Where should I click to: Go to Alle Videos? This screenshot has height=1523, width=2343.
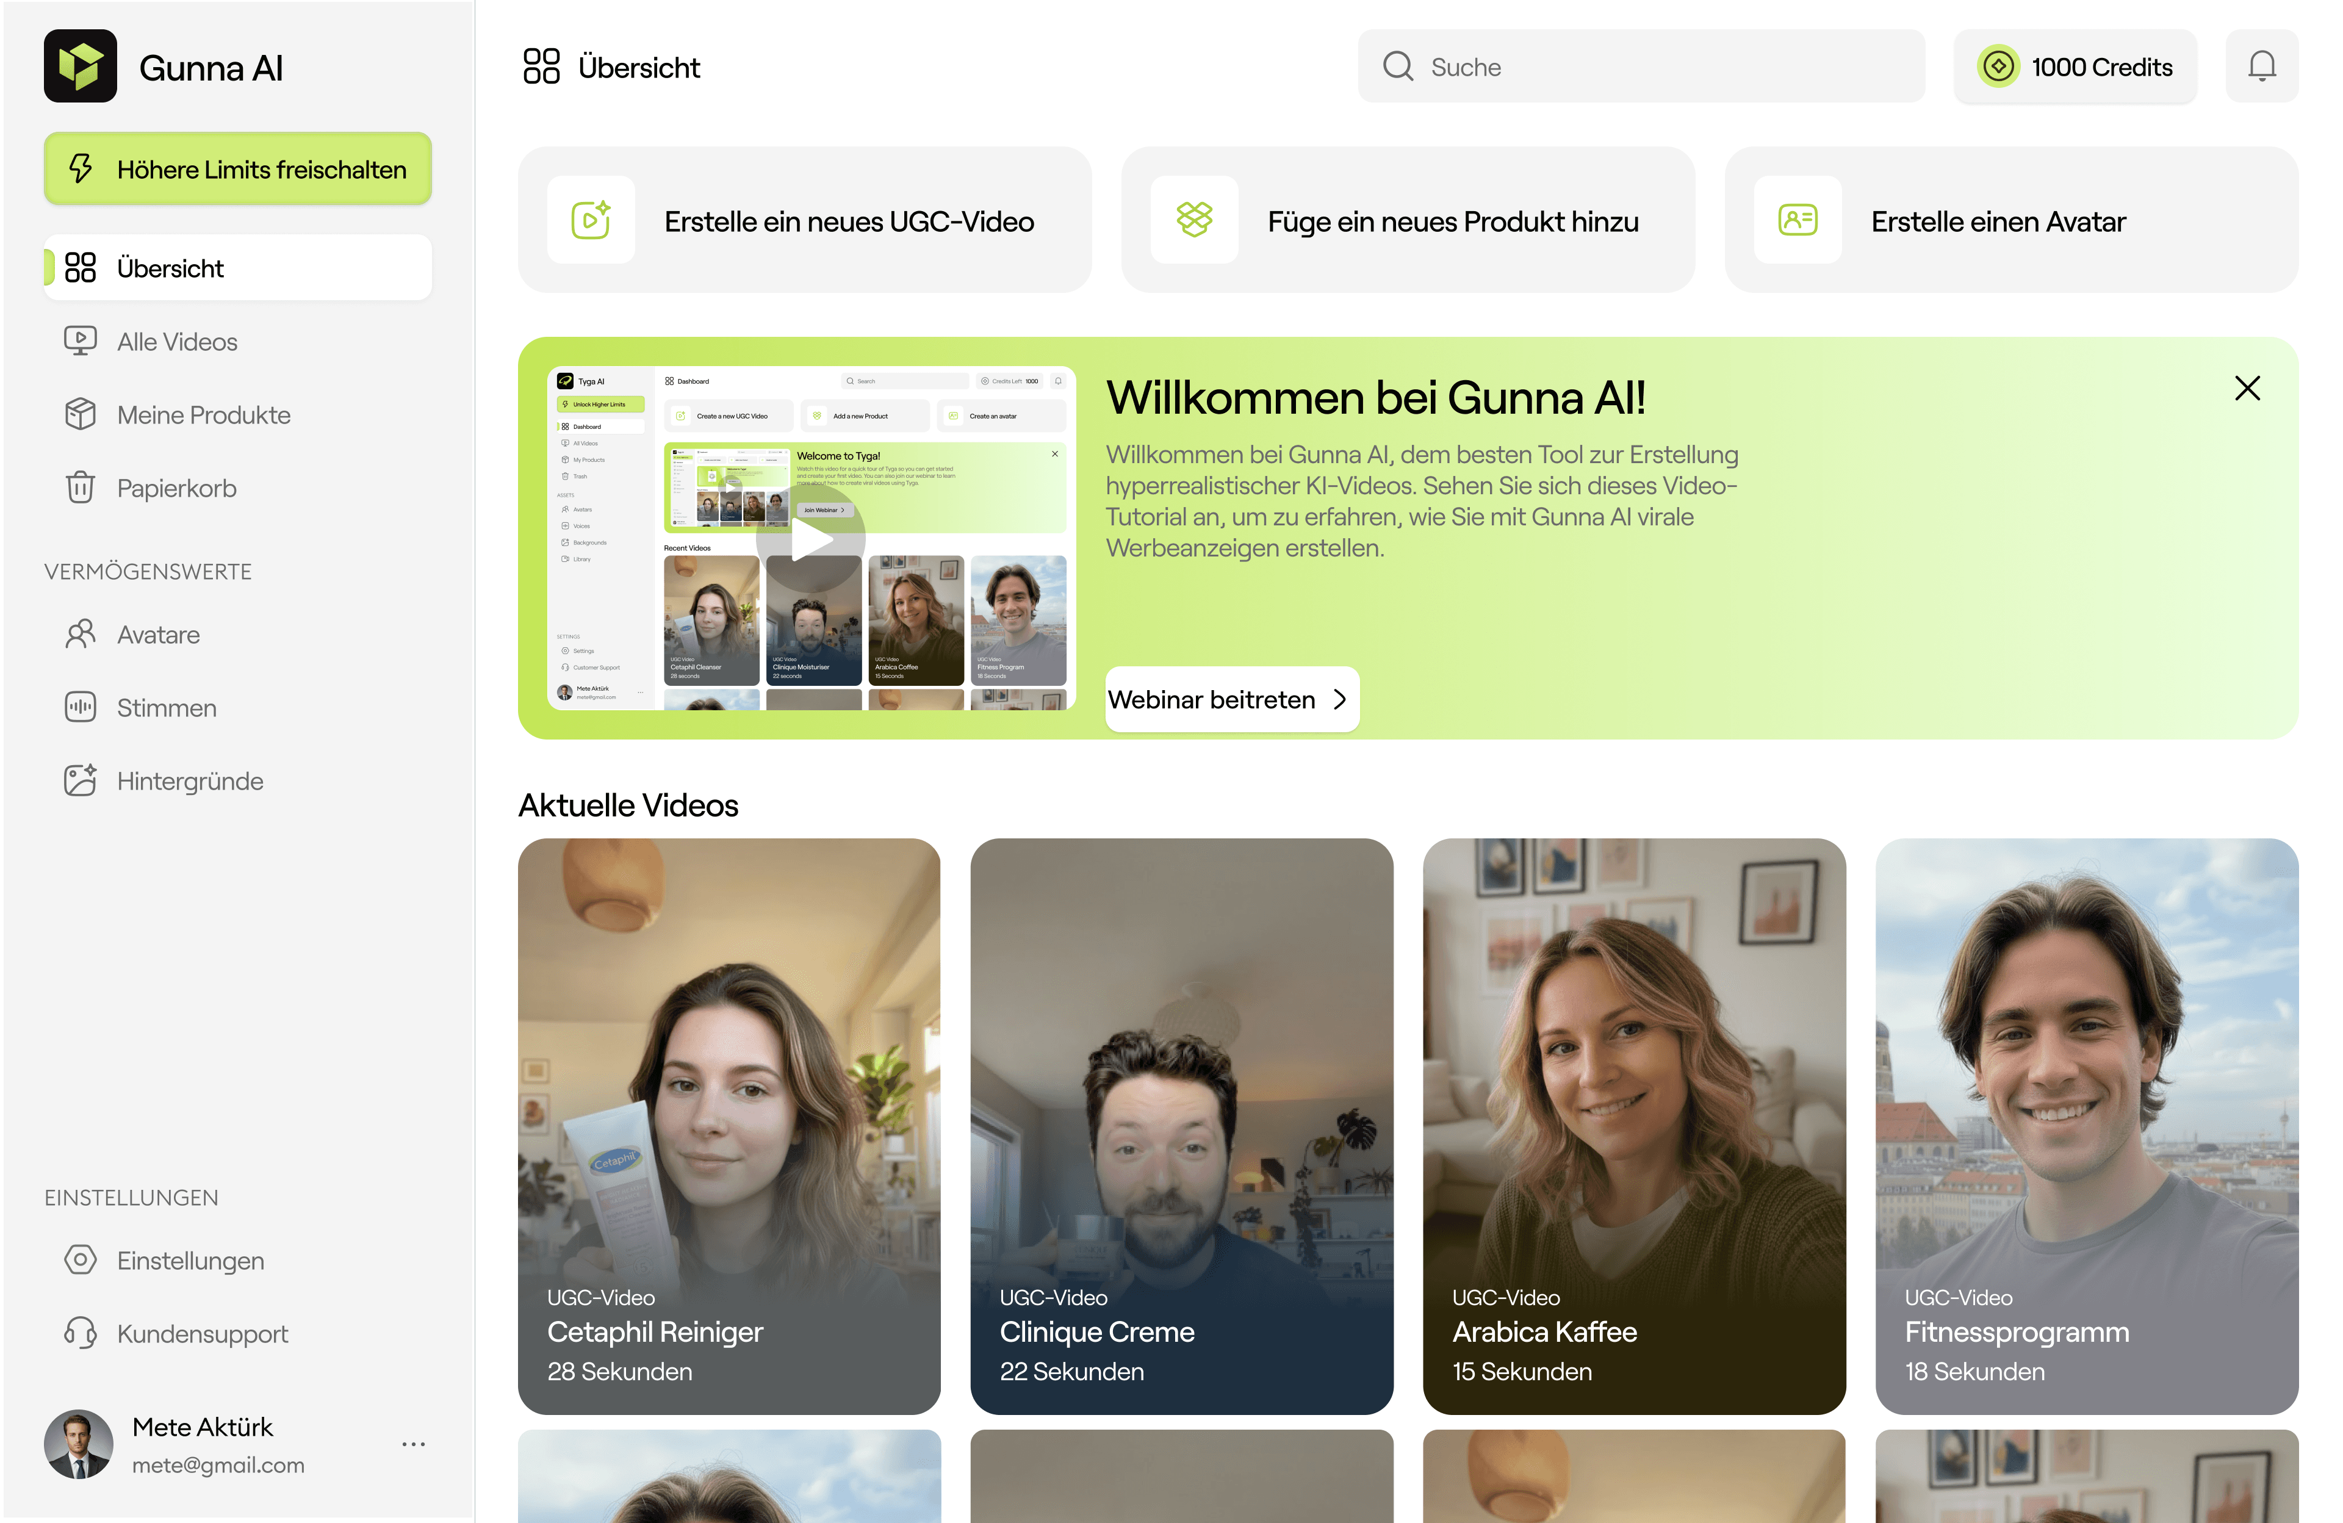177,342
